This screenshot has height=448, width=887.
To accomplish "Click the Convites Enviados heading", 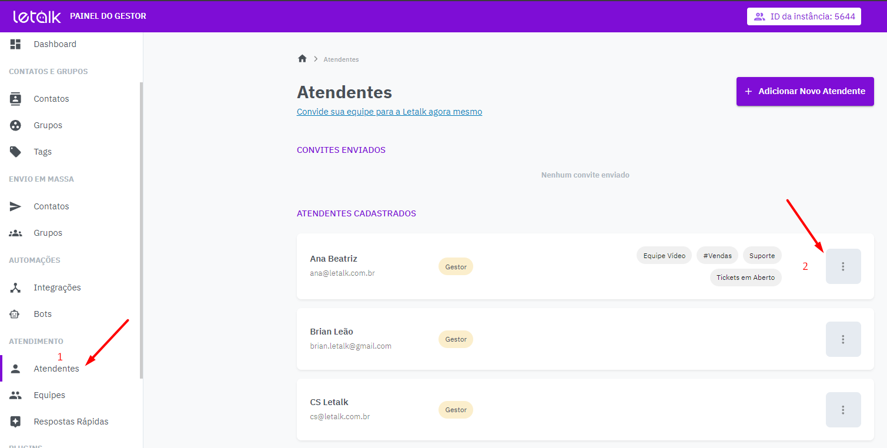I will (341, 150).
